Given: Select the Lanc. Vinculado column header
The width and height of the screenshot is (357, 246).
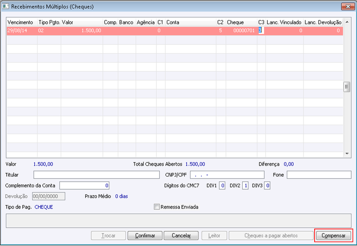Looking at the screenshot, I should (x=284, y=22).
